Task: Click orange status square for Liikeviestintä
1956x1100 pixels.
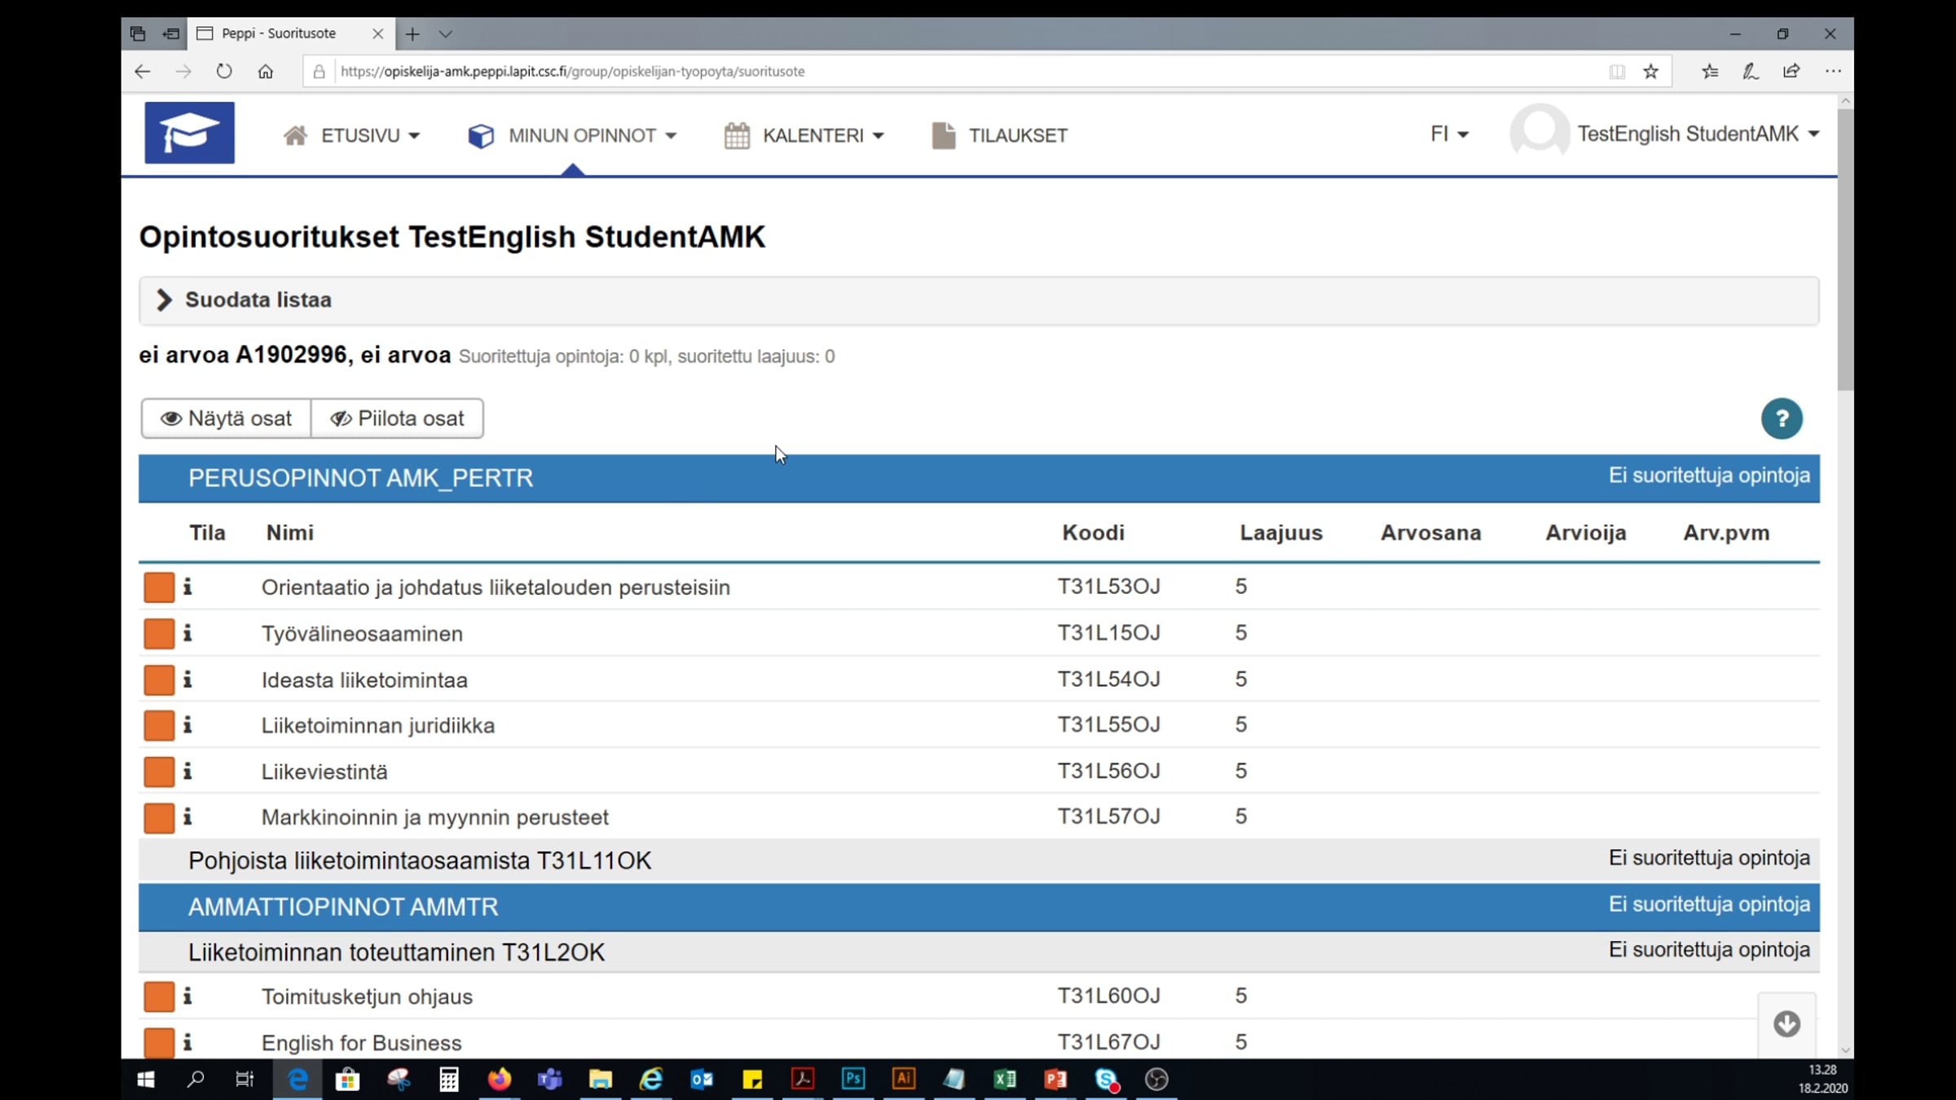Action: 159,772
